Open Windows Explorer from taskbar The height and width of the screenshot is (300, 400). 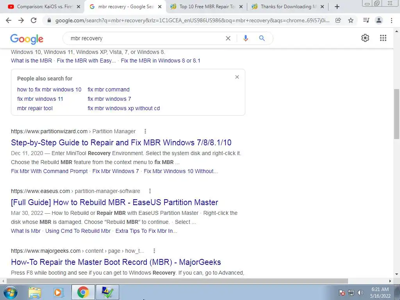pos(35,292)
